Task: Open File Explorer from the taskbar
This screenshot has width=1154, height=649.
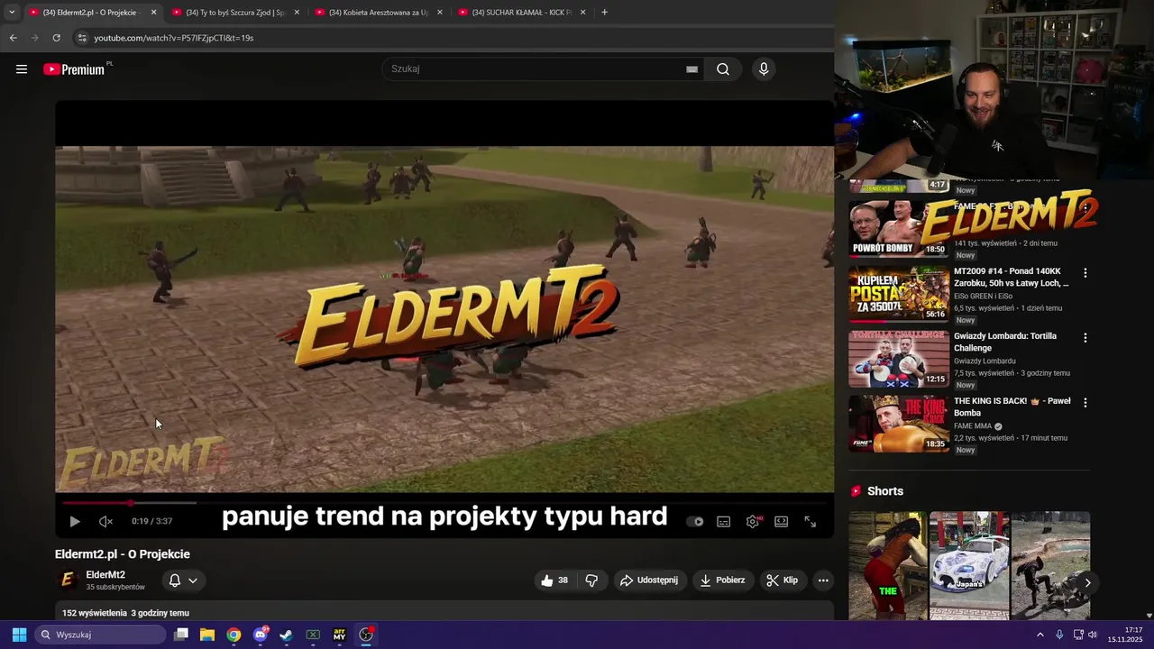Action: (x=207, y=635)
